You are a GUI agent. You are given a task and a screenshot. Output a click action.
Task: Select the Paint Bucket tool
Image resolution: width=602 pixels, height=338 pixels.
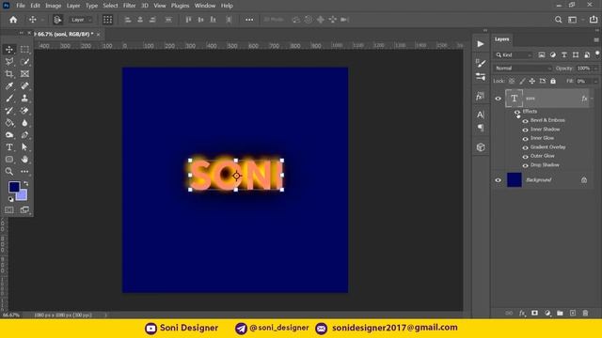pos(9,123)
